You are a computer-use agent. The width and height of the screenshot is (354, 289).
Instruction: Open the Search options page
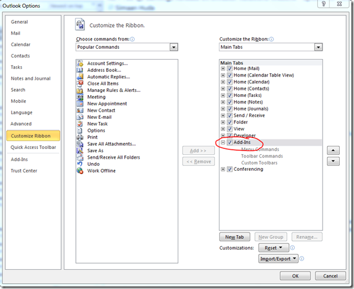click(18, 90)
